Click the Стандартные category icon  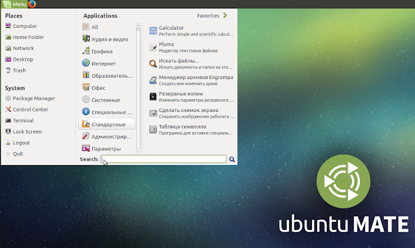86,124
